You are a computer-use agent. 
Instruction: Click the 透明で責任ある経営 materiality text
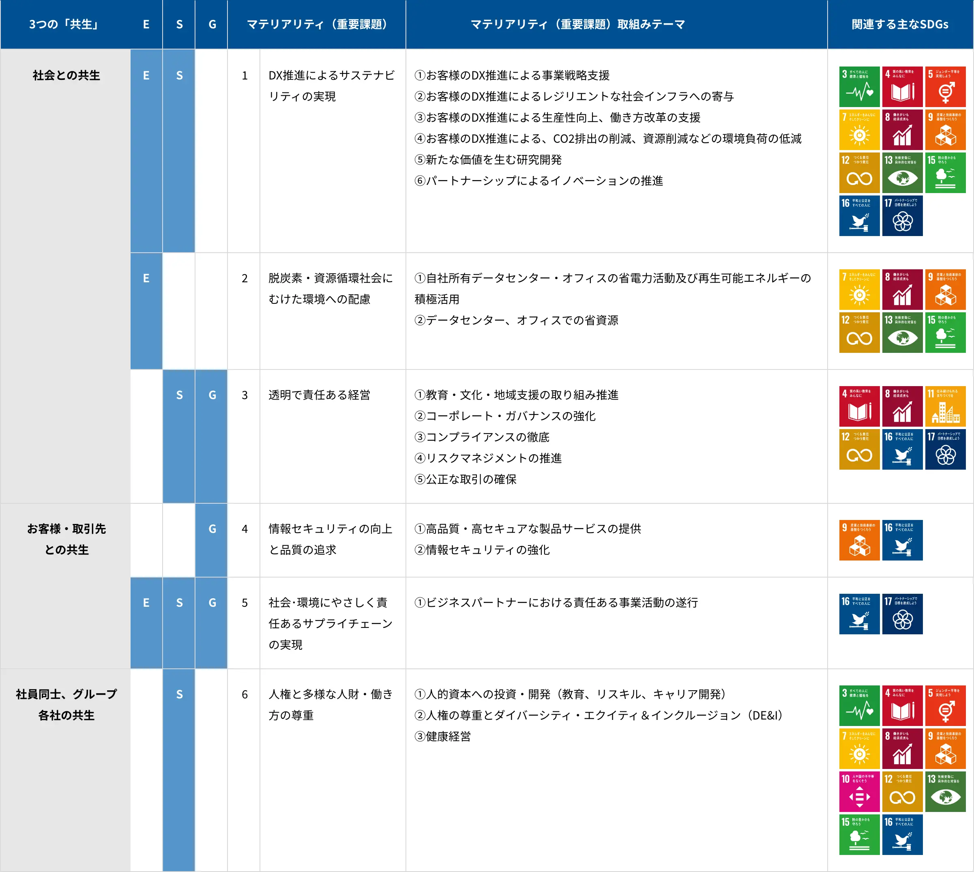[x=319, y=395]
